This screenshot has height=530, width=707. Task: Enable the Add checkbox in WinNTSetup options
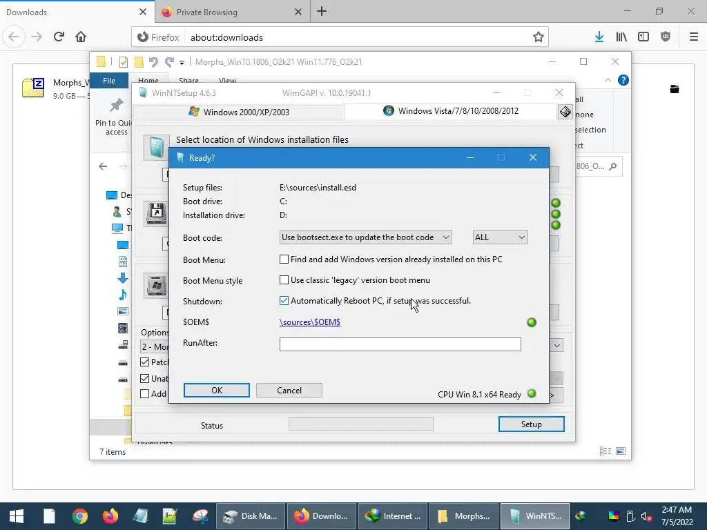[145, 394]
